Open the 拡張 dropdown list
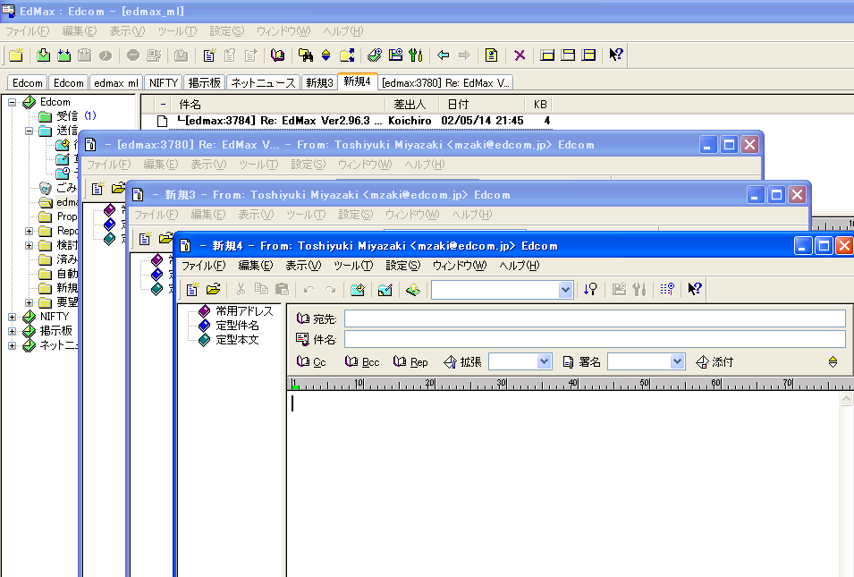854x577 pixels. [x=544, y=361]
